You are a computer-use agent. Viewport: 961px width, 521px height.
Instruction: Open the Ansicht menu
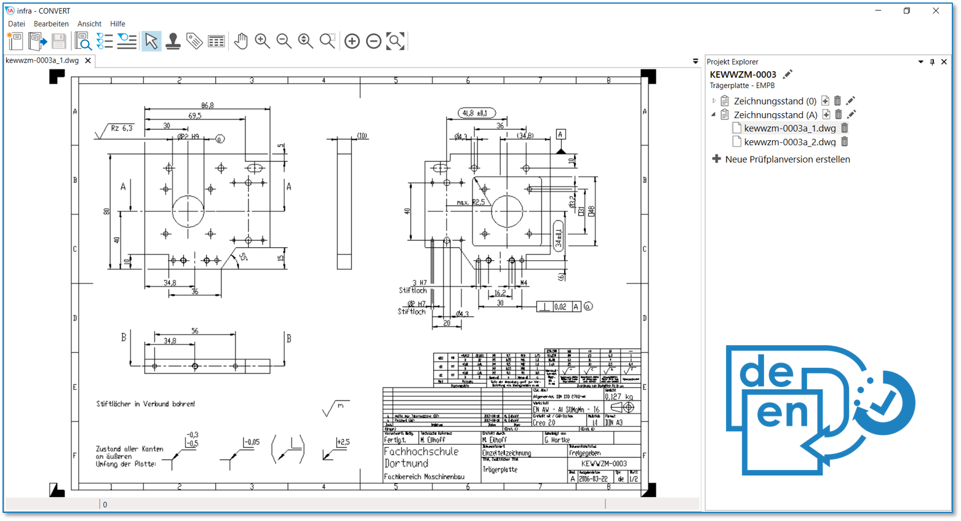click(89, 23)
